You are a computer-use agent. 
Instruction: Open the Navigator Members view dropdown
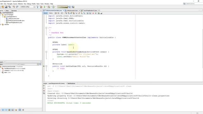pyautogui.click(x=10, y=64)
